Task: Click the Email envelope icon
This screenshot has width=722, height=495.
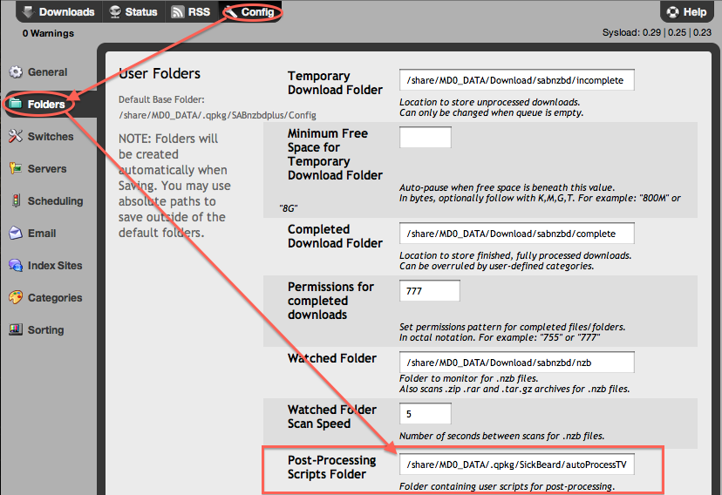Action: (16, 234)
